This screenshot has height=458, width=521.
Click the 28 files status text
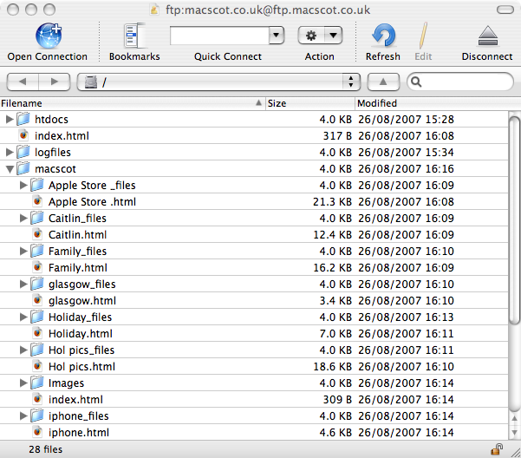46,449
